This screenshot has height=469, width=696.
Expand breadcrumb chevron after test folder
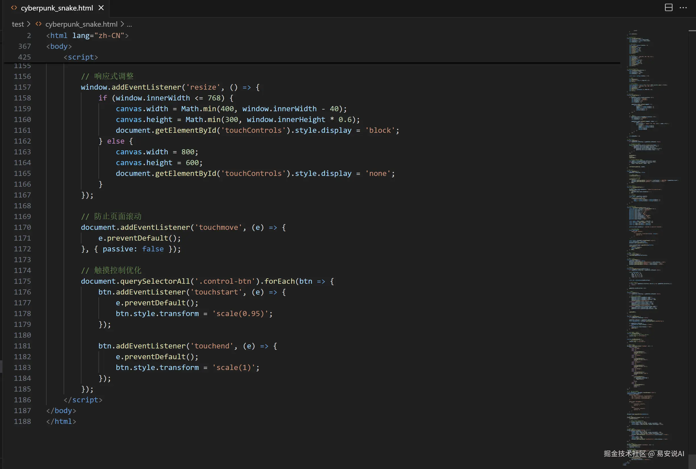coord(29,24)
